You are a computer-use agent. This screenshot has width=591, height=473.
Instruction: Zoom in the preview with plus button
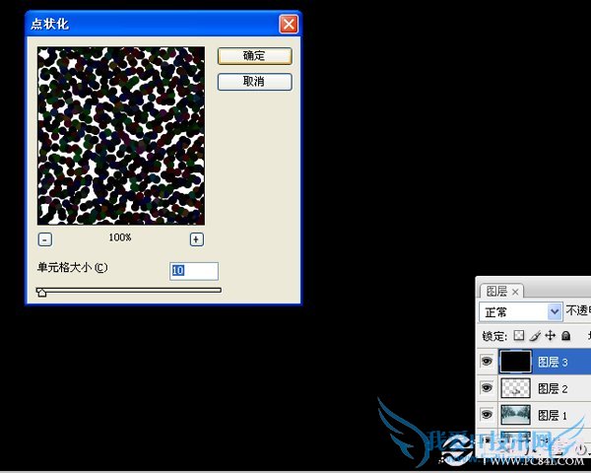196,239
